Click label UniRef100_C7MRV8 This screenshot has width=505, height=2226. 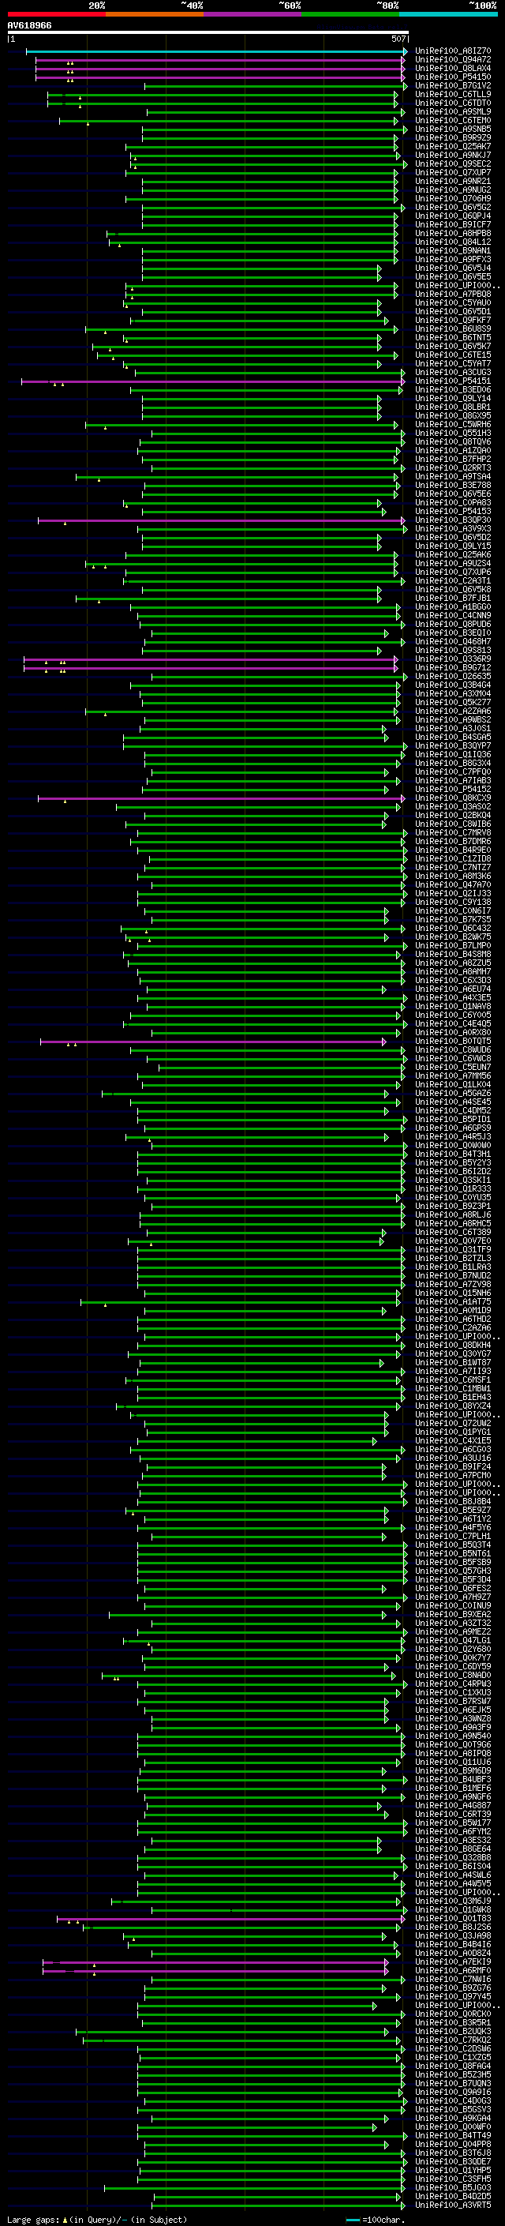click(x=452, y=833)
